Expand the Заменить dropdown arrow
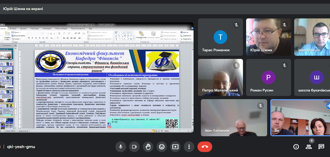The image size is (330, 157). pos(192,36)
